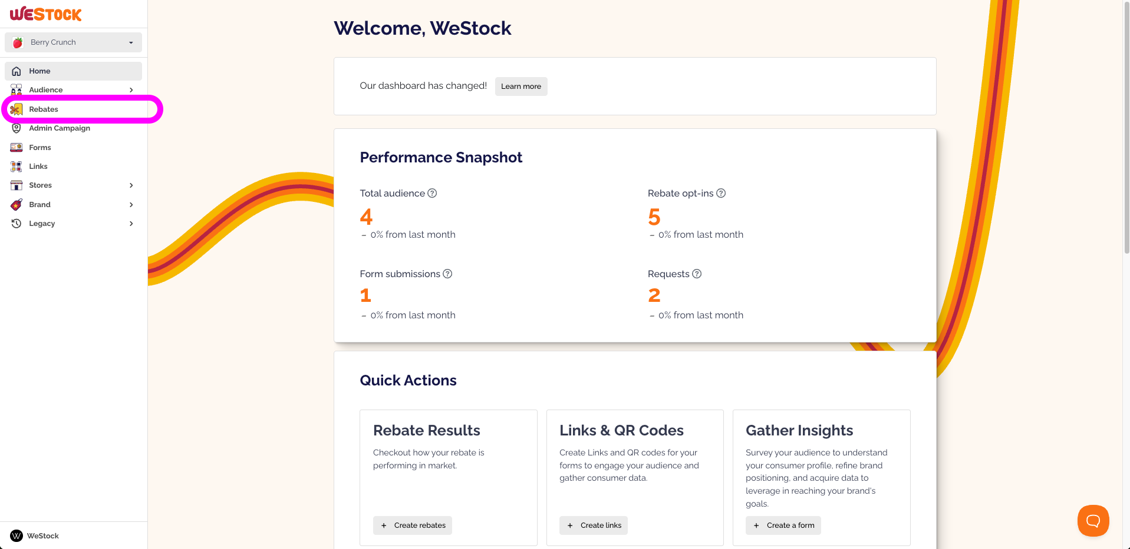Click the Rebate Results card heading
Image resolution: width=1130 pixels, height=549 pixels.
click(x=427, y=431)
